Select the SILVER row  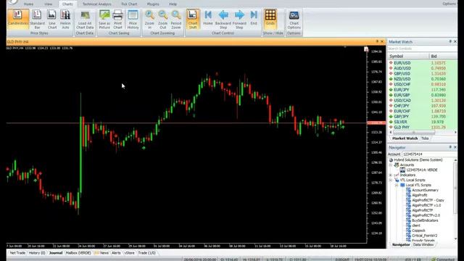pos(422,122)
